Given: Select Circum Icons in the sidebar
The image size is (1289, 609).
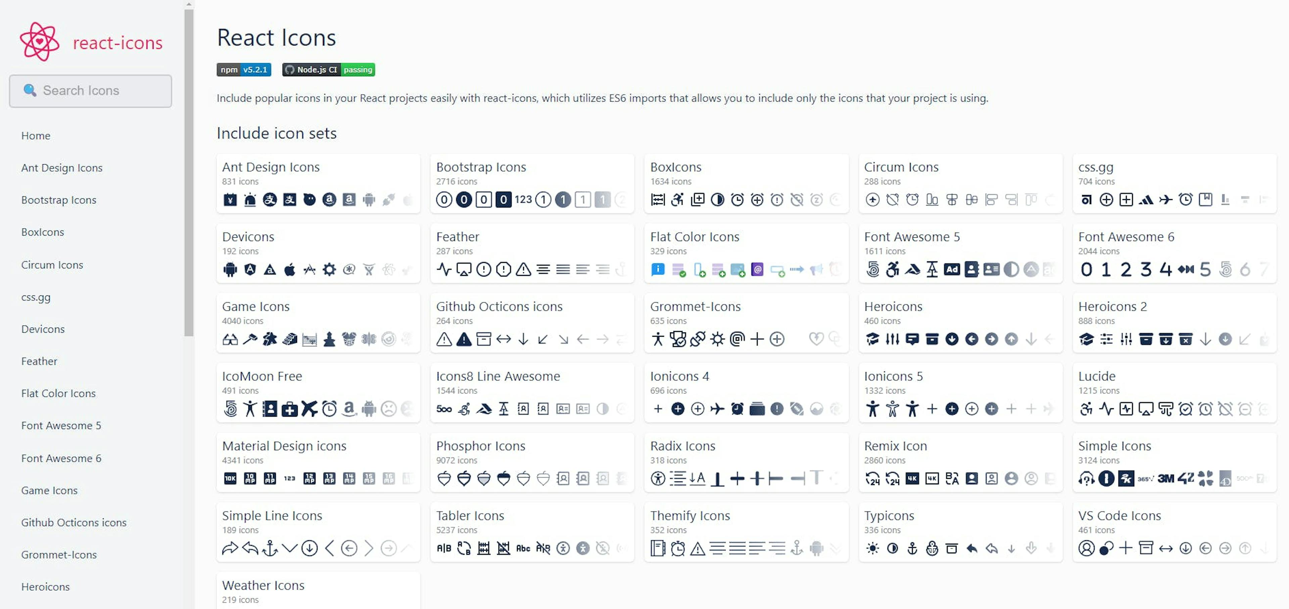Looking at the screenshot, I should click(x=52, y=265).
